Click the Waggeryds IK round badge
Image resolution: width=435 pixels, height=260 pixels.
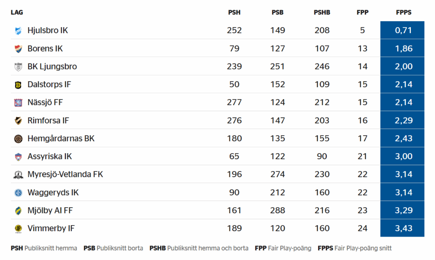[x=18, y=192]
